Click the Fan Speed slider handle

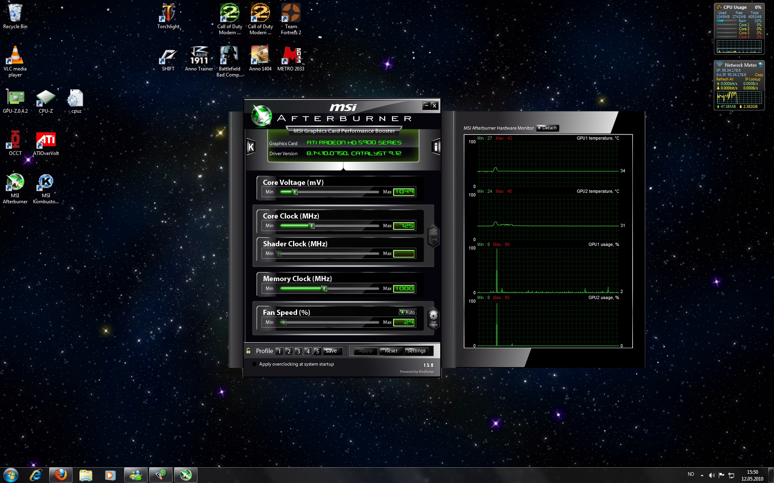284,322
